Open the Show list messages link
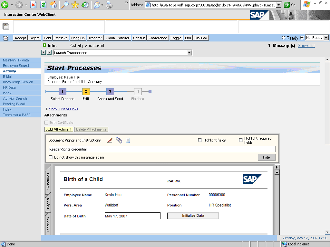Image resolution: width=330 pixels, height=247 pixels. click(306, 46)
